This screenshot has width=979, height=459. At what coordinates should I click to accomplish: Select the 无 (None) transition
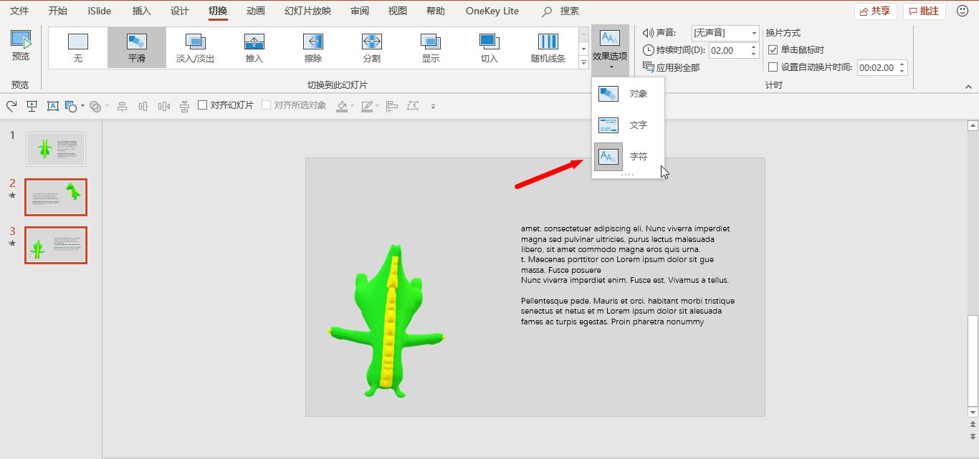[78, 48]
